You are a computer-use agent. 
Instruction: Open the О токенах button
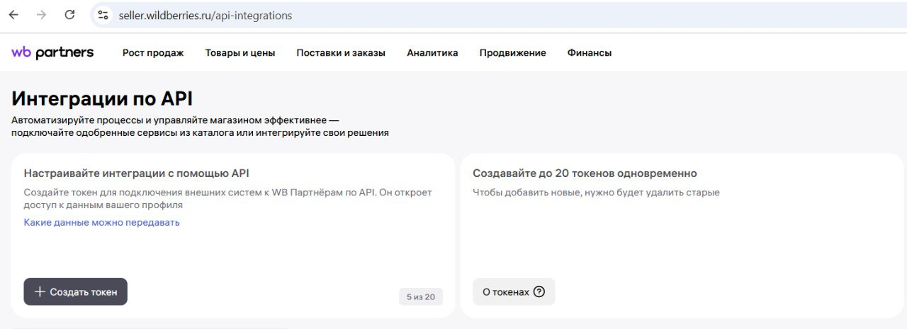pyautogui.click(x=514, y=292)
